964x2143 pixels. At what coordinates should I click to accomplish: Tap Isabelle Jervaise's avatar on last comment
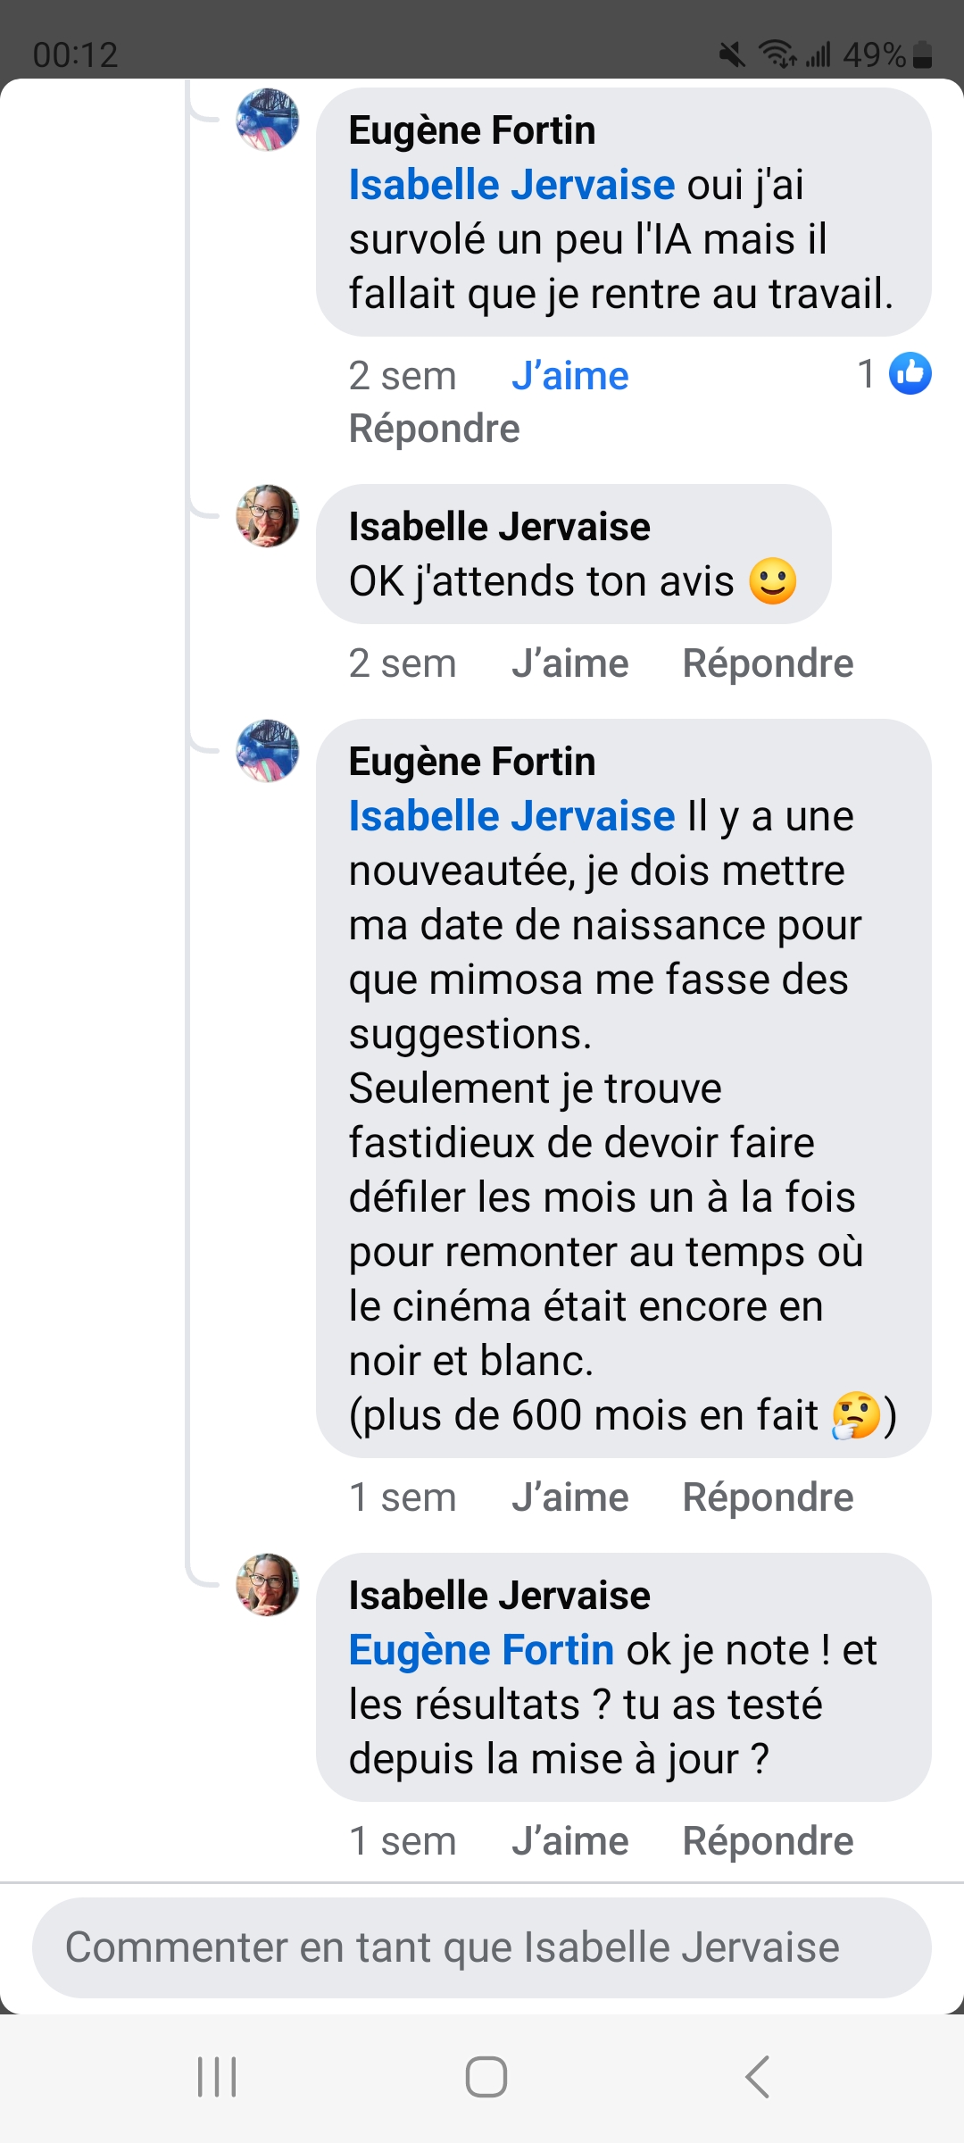point(267,1585)
